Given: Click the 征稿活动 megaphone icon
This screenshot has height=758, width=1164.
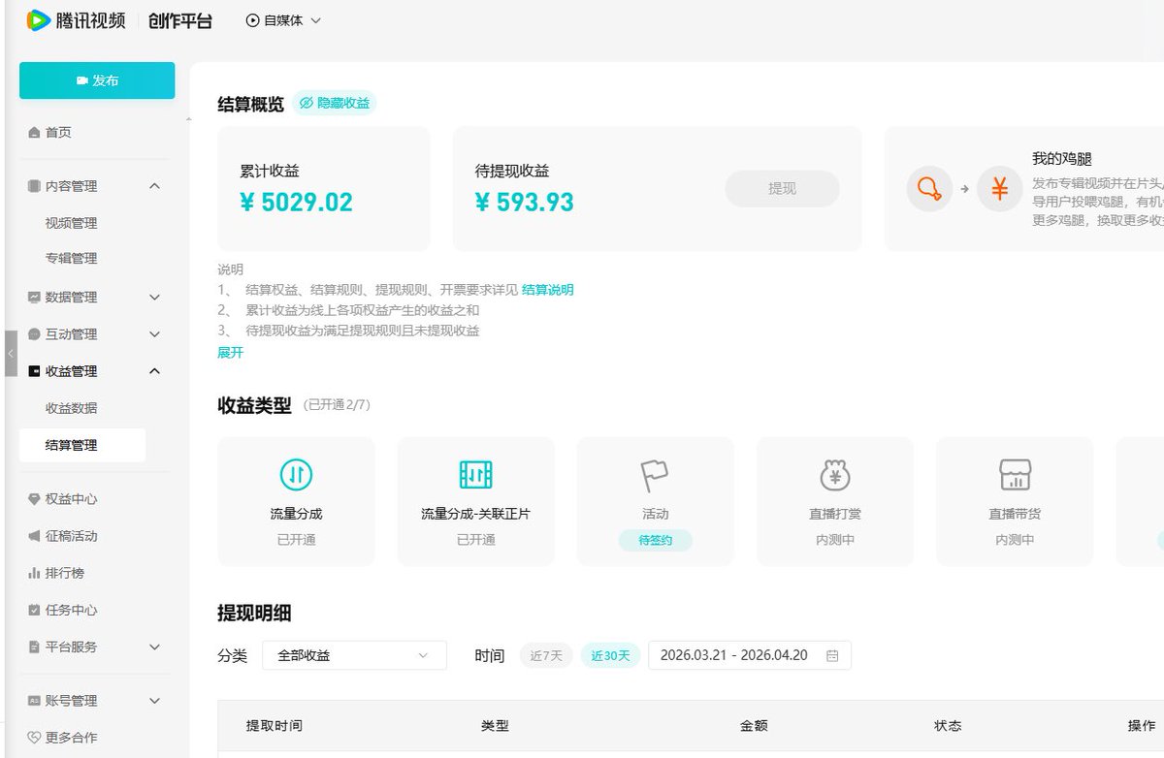Looking at the screenshot, I should [x=34, y=536].
